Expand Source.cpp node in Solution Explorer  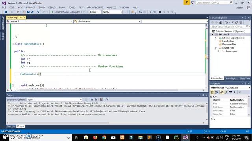[x=219, y=51]
